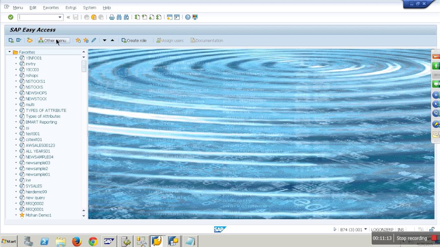Select the hierdemo99 favorite
The image size is (440, 247).
(36, 192)
